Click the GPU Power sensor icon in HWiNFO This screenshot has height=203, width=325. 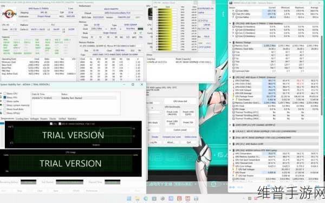234,173
